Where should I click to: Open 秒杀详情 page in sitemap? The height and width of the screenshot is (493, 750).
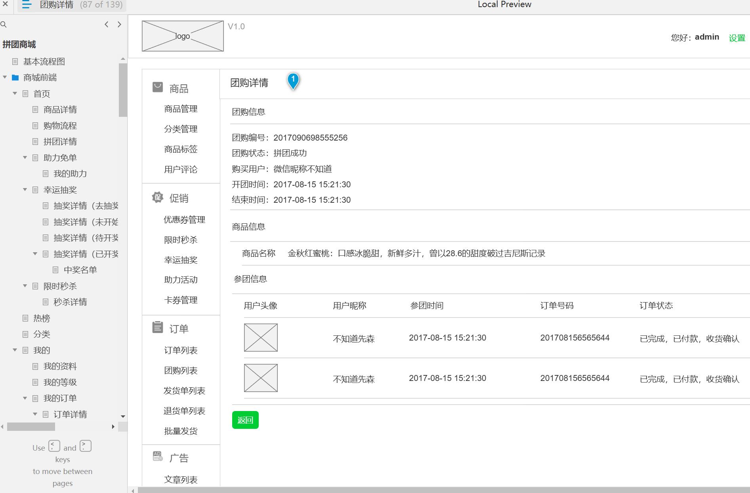click(70, 302)
